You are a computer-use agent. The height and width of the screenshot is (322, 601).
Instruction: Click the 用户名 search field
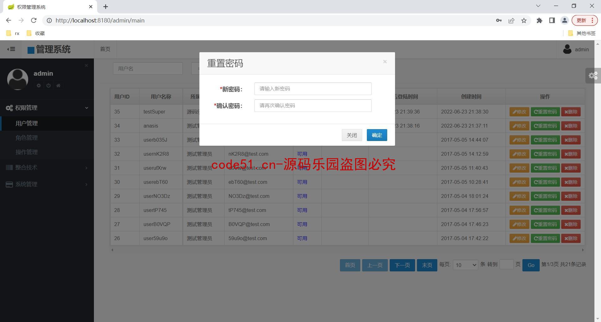coord(148,68)
